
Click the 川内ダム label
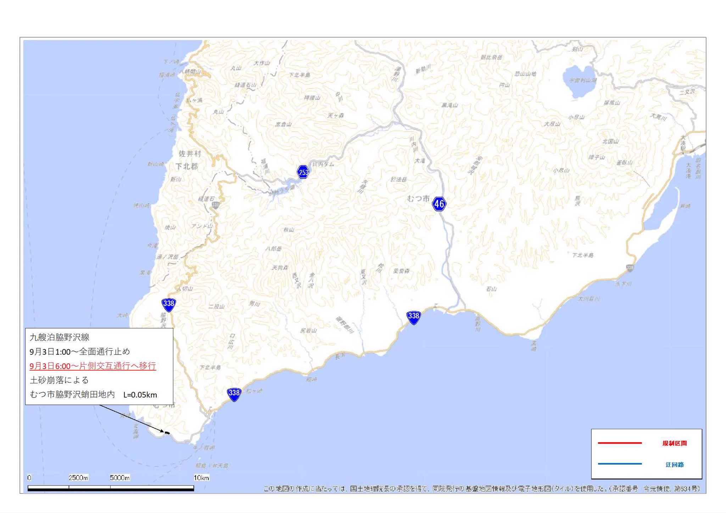(x=323, y=164)
